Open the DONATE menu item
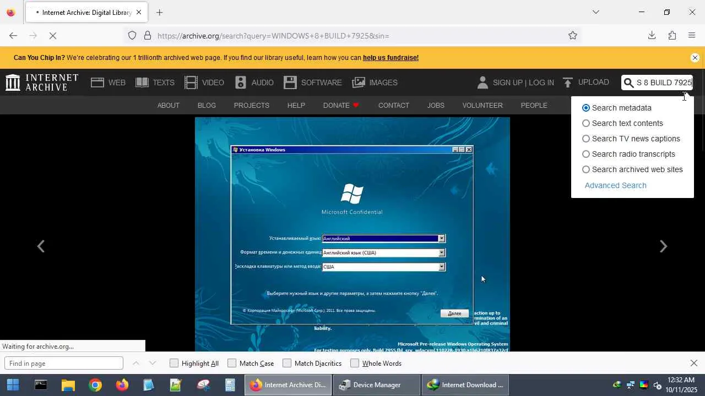The image size is (705, 396). pos(341,105)
